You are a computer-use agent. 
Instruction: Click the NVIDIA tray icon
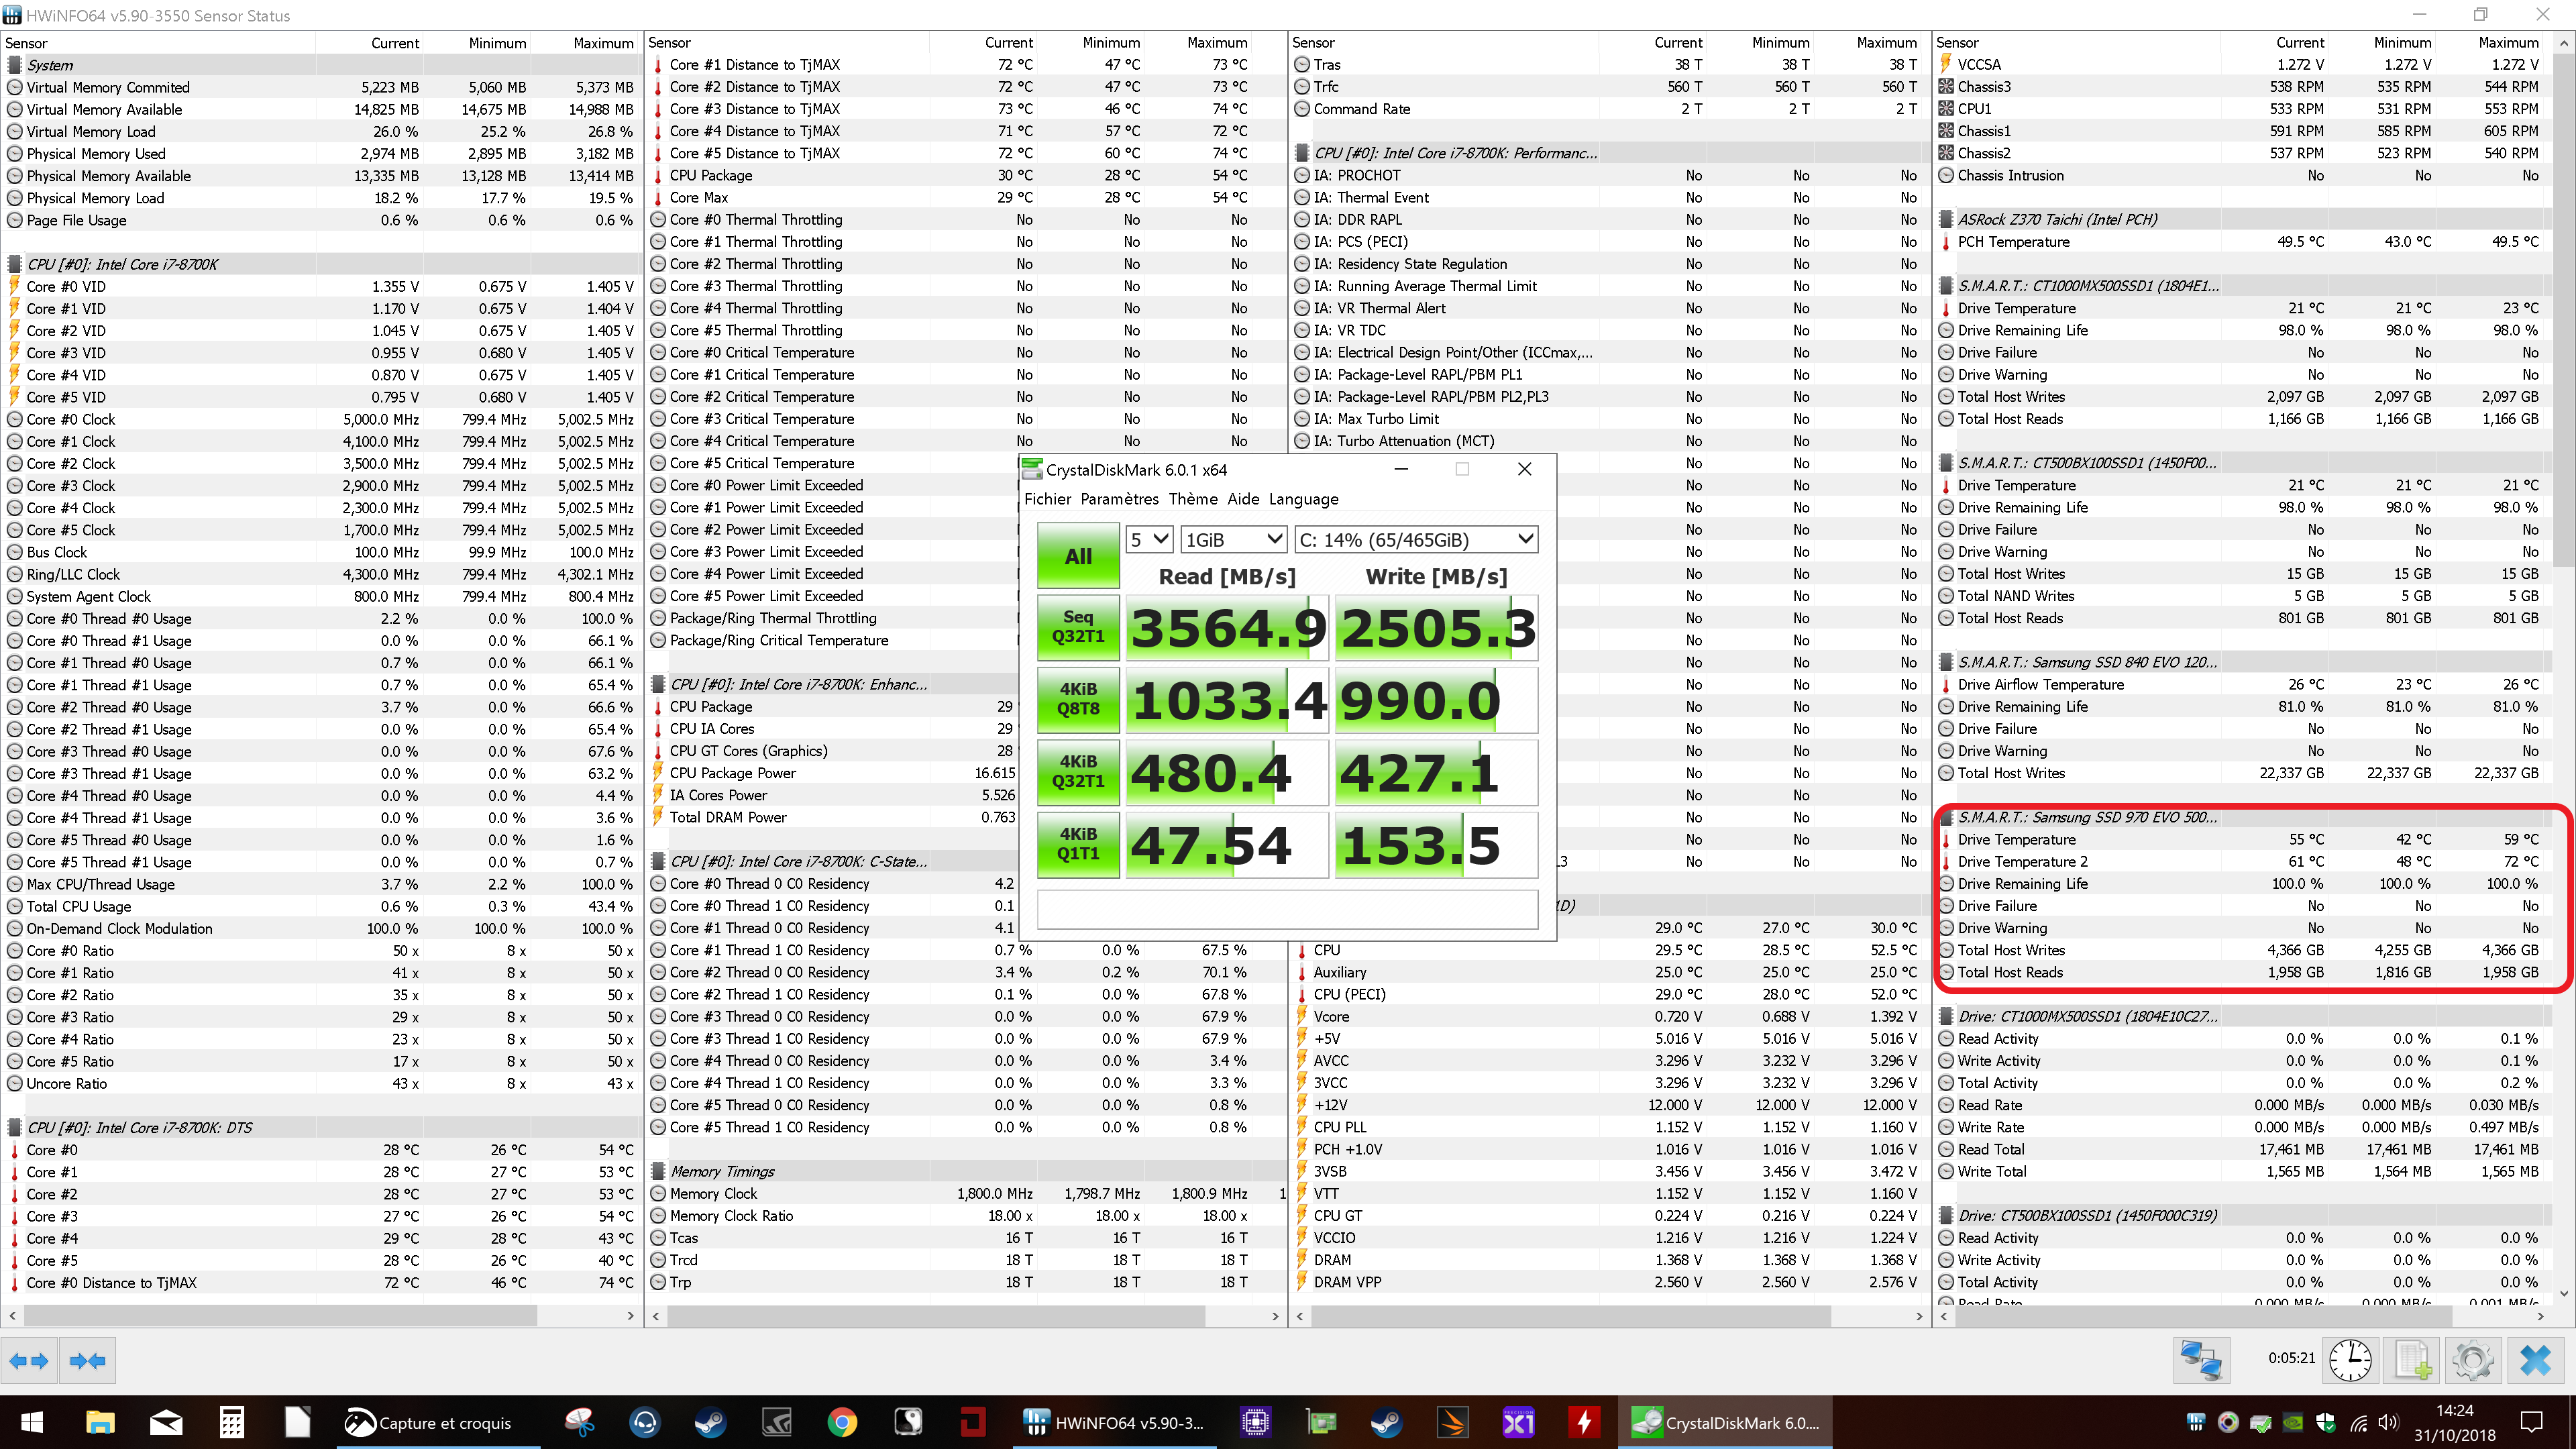[x=2292, y=1422]
